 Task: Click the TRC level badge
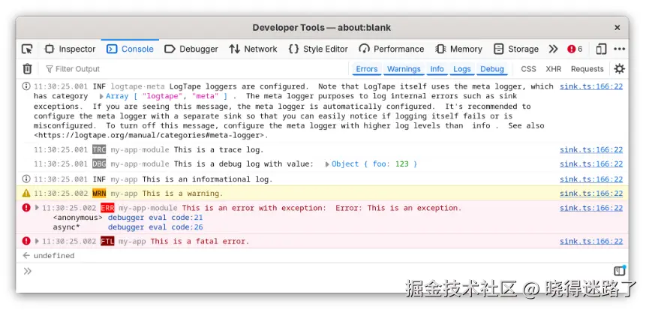(99, 150)
